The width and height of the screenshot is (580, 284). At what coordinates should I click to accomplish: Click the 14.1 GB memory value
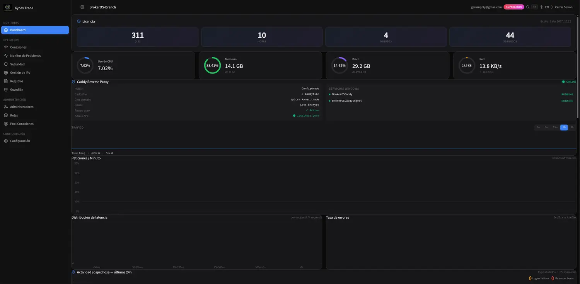click(234, 66)
